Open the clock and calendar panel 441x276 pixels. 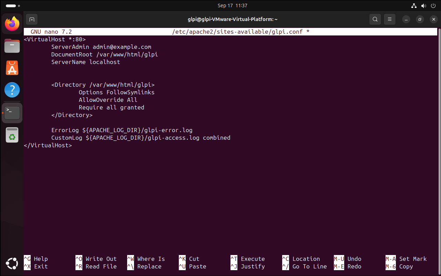tap(232, 6)
